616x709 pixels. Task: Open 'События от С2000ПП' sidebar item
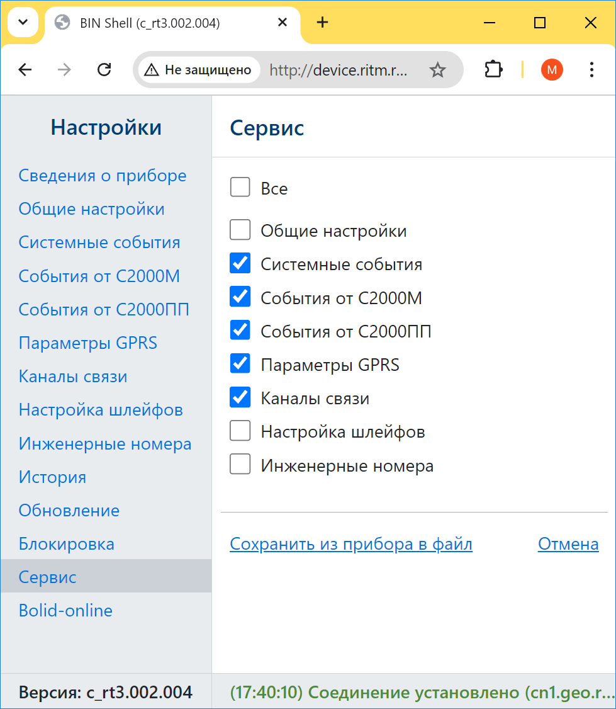tap(104, 309)
